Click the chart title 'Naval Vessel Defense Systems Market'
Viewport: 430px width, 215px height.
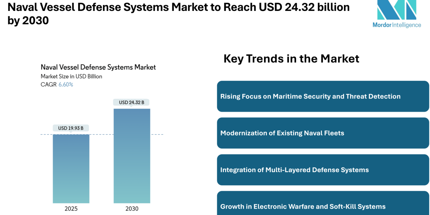[98, 67]
